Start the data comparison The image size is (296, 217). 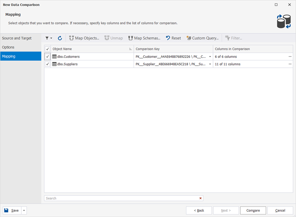[x=253, y=210]
